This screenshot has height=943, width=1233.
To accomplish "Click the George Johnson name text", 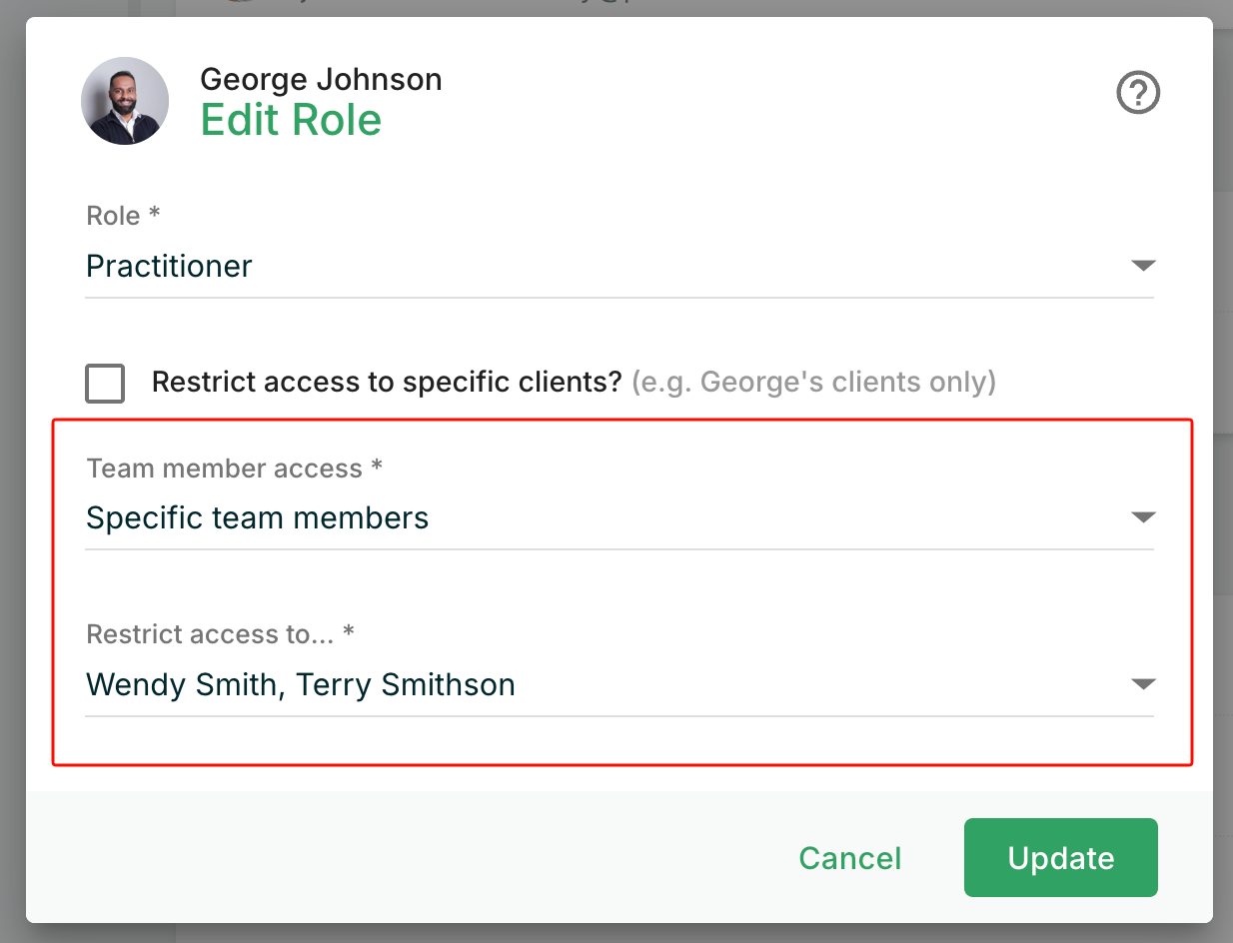I will click(x=321, y=79).
